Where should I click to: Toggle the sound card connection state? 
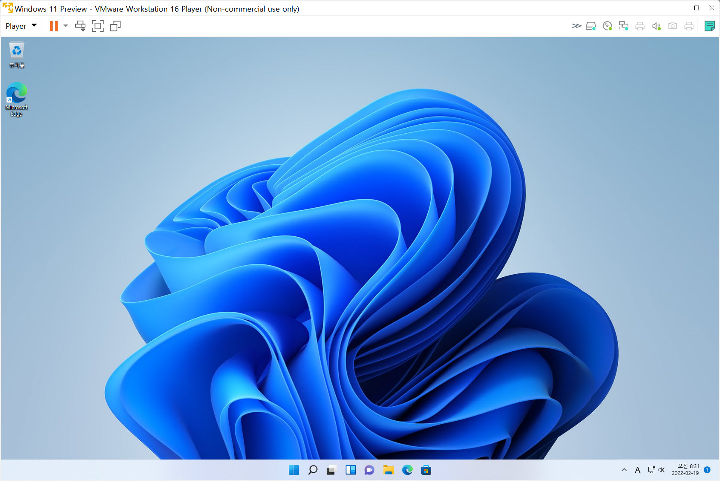656,26
